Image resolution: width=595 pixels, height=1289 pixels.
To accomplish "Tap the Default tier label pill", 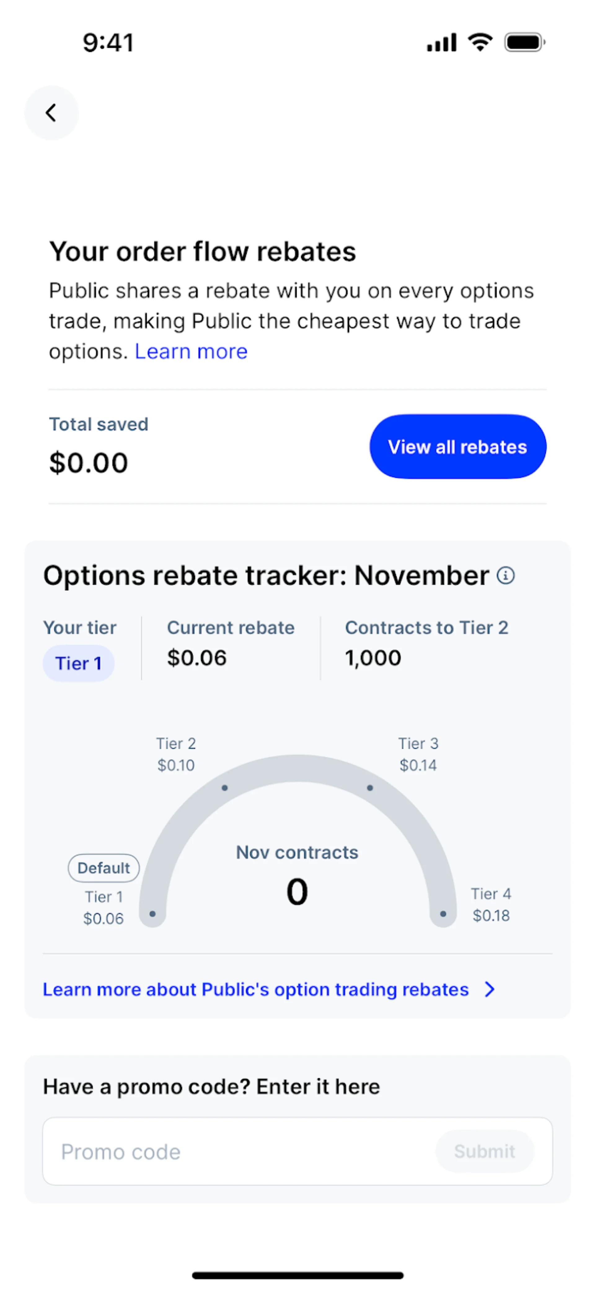I will (x=104, y=868).
